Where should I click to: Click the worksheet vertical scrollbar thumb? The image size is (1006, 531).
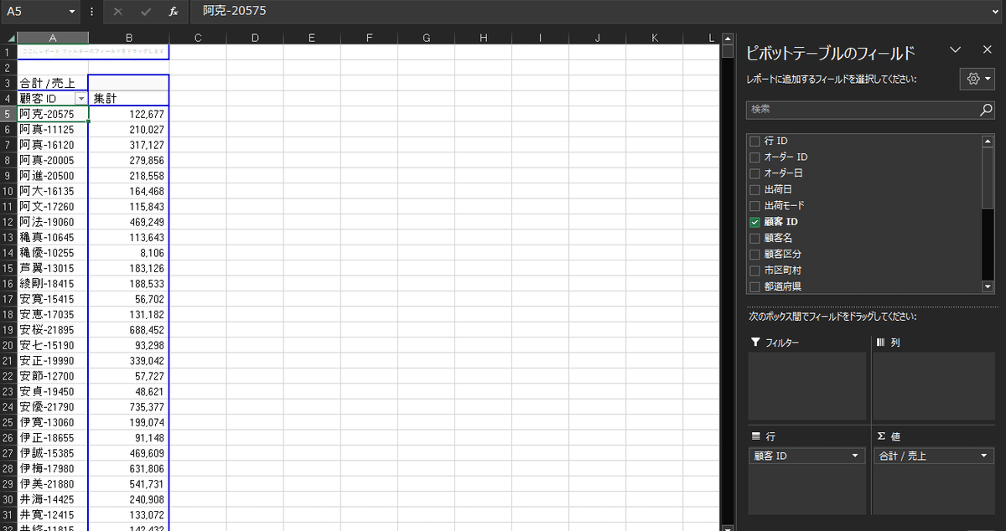tap(728, 50)
